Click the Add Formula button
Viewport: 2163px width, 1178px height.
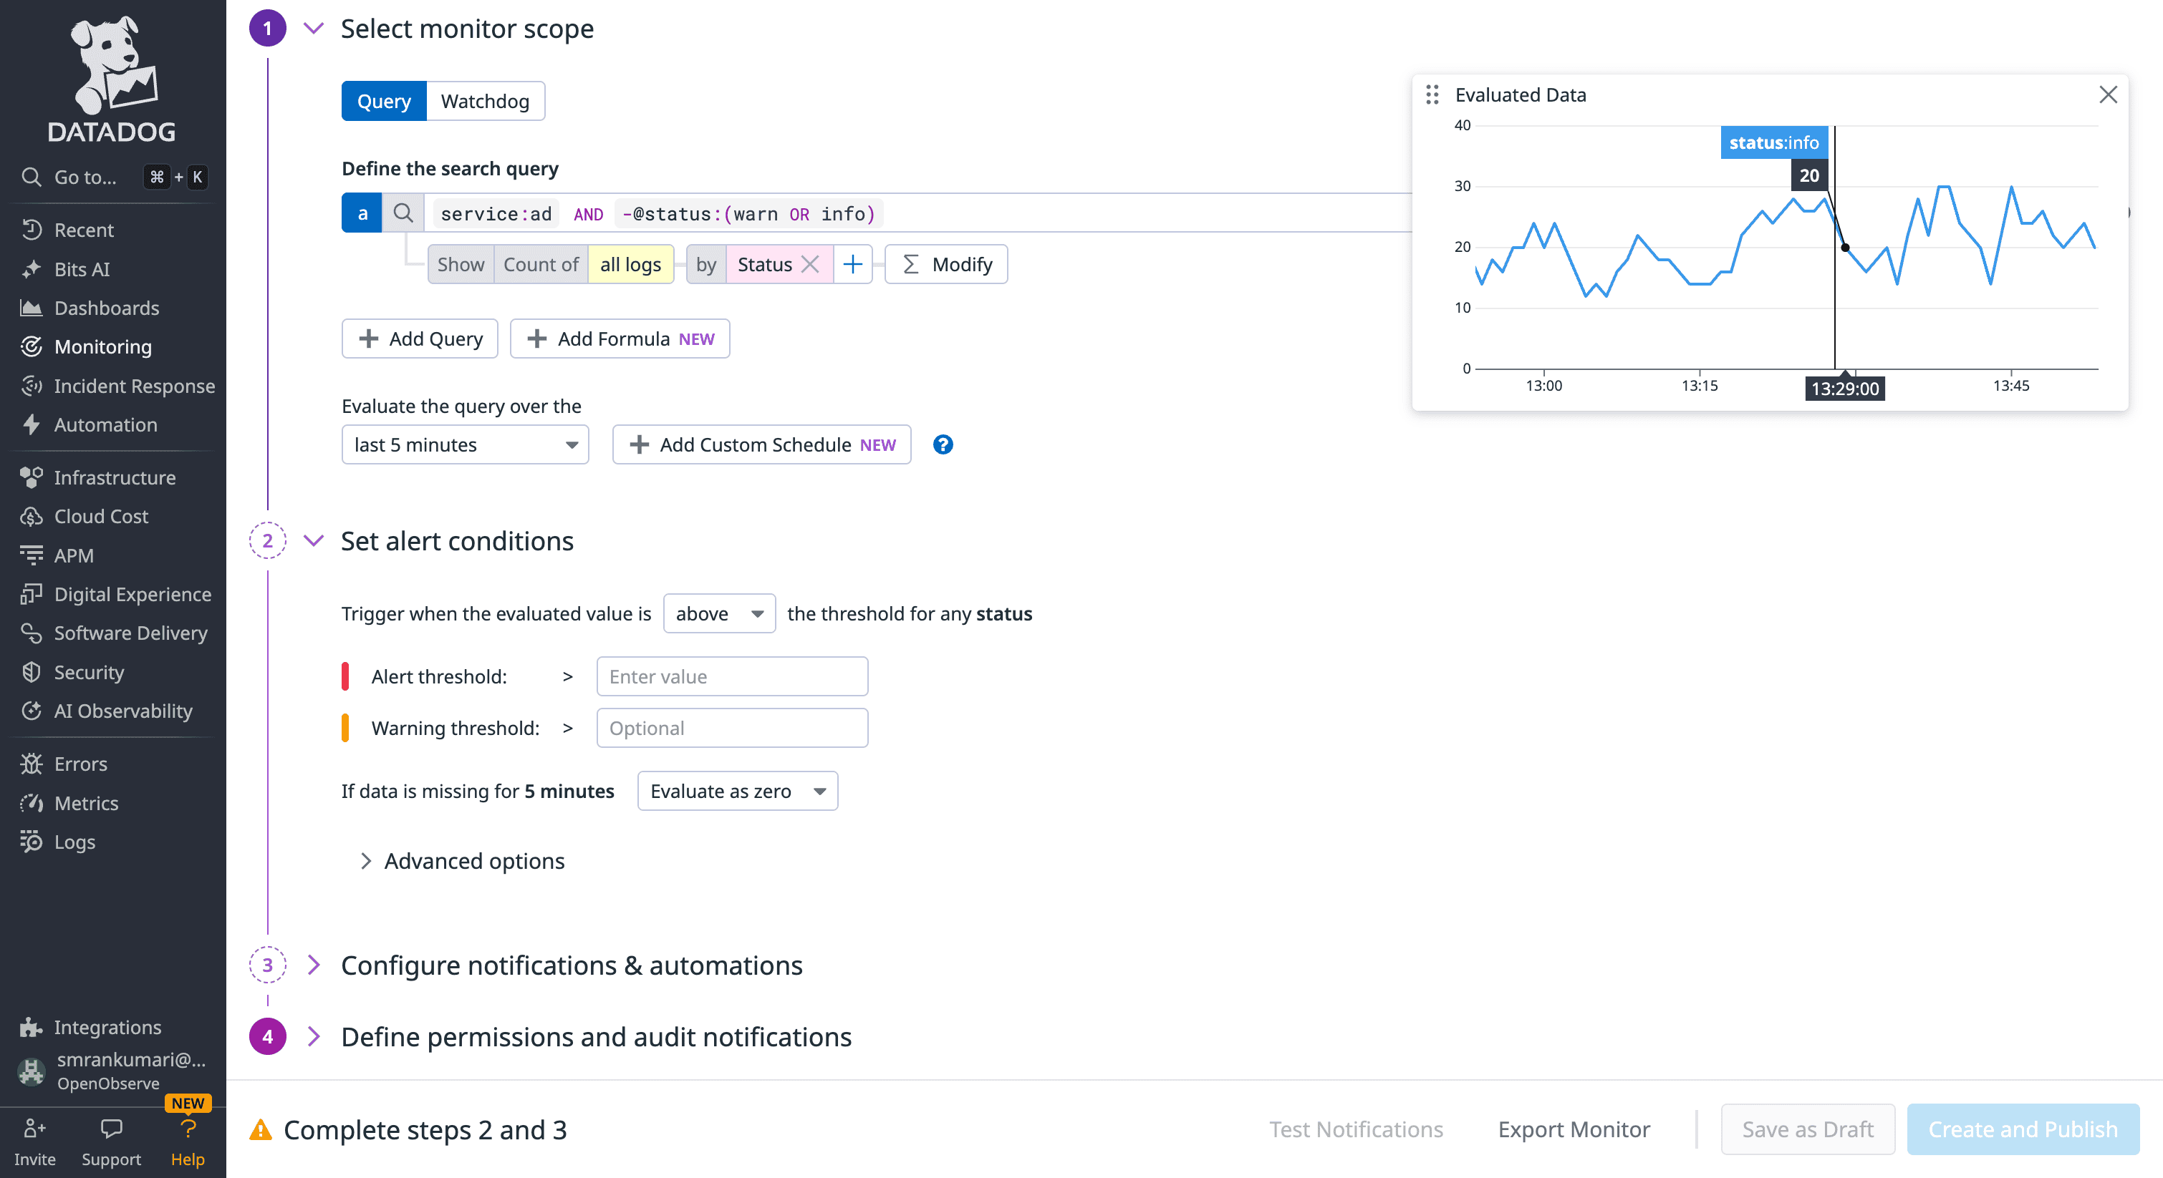click(x=620, y=338)
